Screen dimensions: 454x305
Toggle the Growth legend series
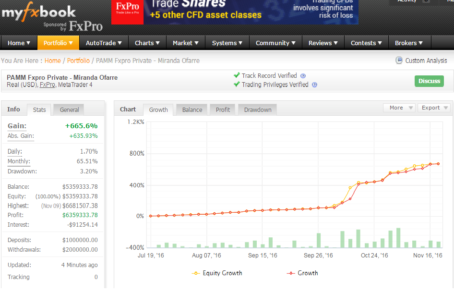302,273
